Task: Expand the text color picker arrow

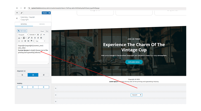Action: click(x=21, y=38)
